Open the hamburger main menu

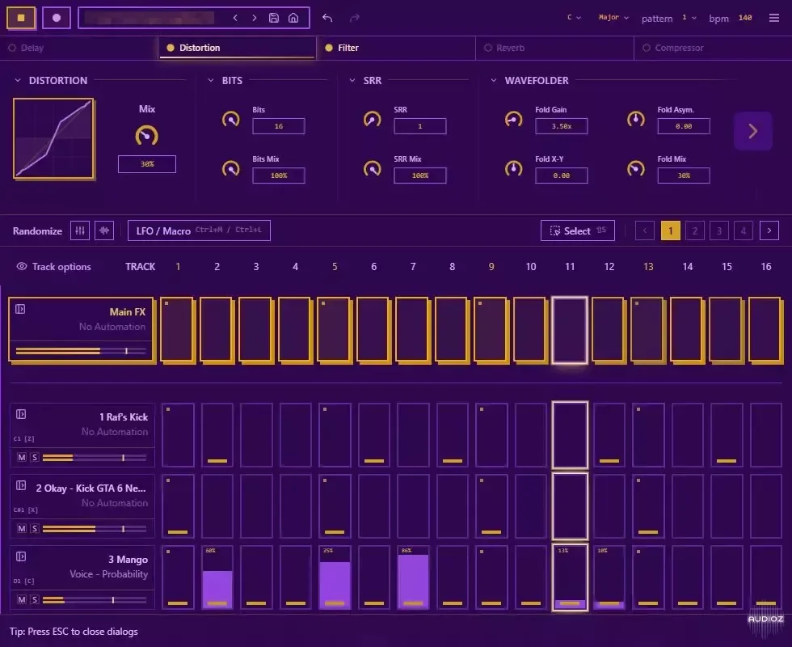tap(774, 18)
